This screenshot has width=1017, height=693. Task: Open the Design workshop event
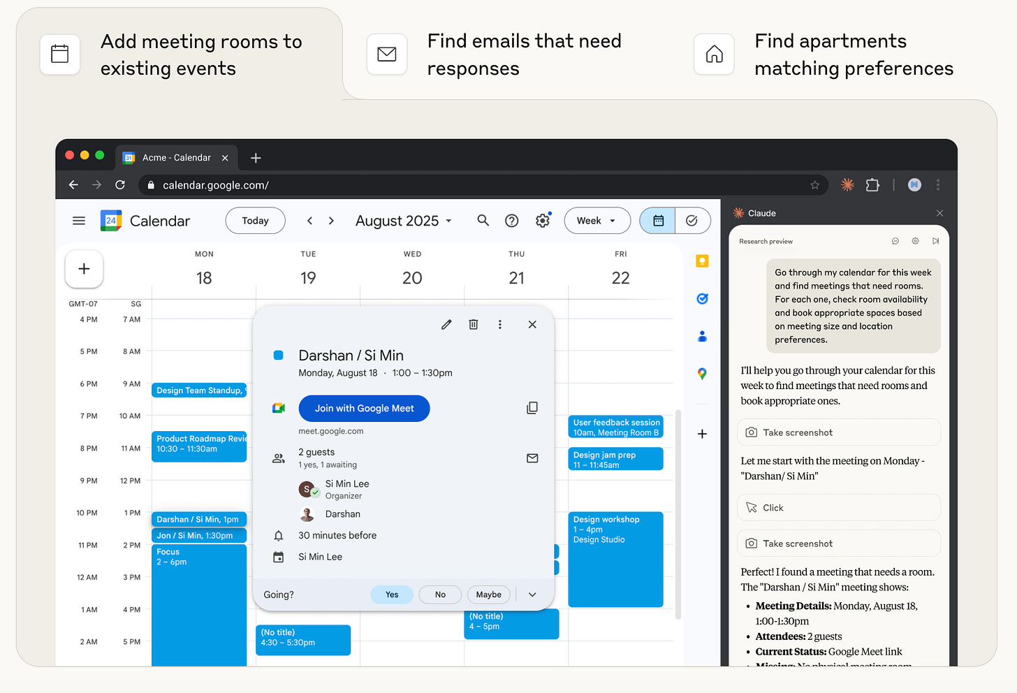[616, 560]
